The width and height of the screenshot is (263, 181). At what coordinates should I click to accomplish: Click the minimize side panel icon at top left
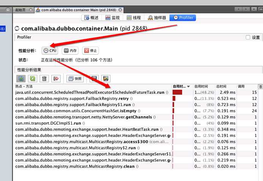coord(8,10)
